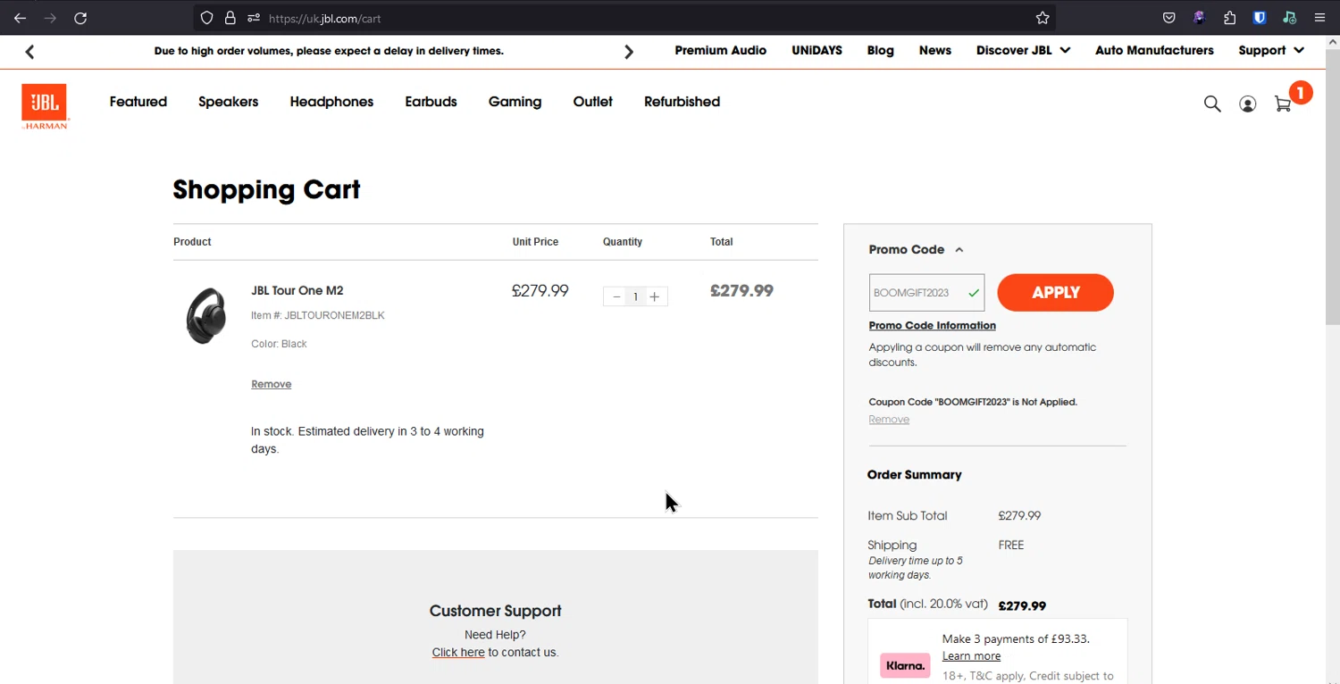Open the user account icon
This screenshot has height=684, width=1340.
tap(1248, 104)
